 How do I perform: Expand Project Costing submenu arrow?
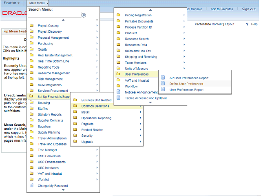97,25
